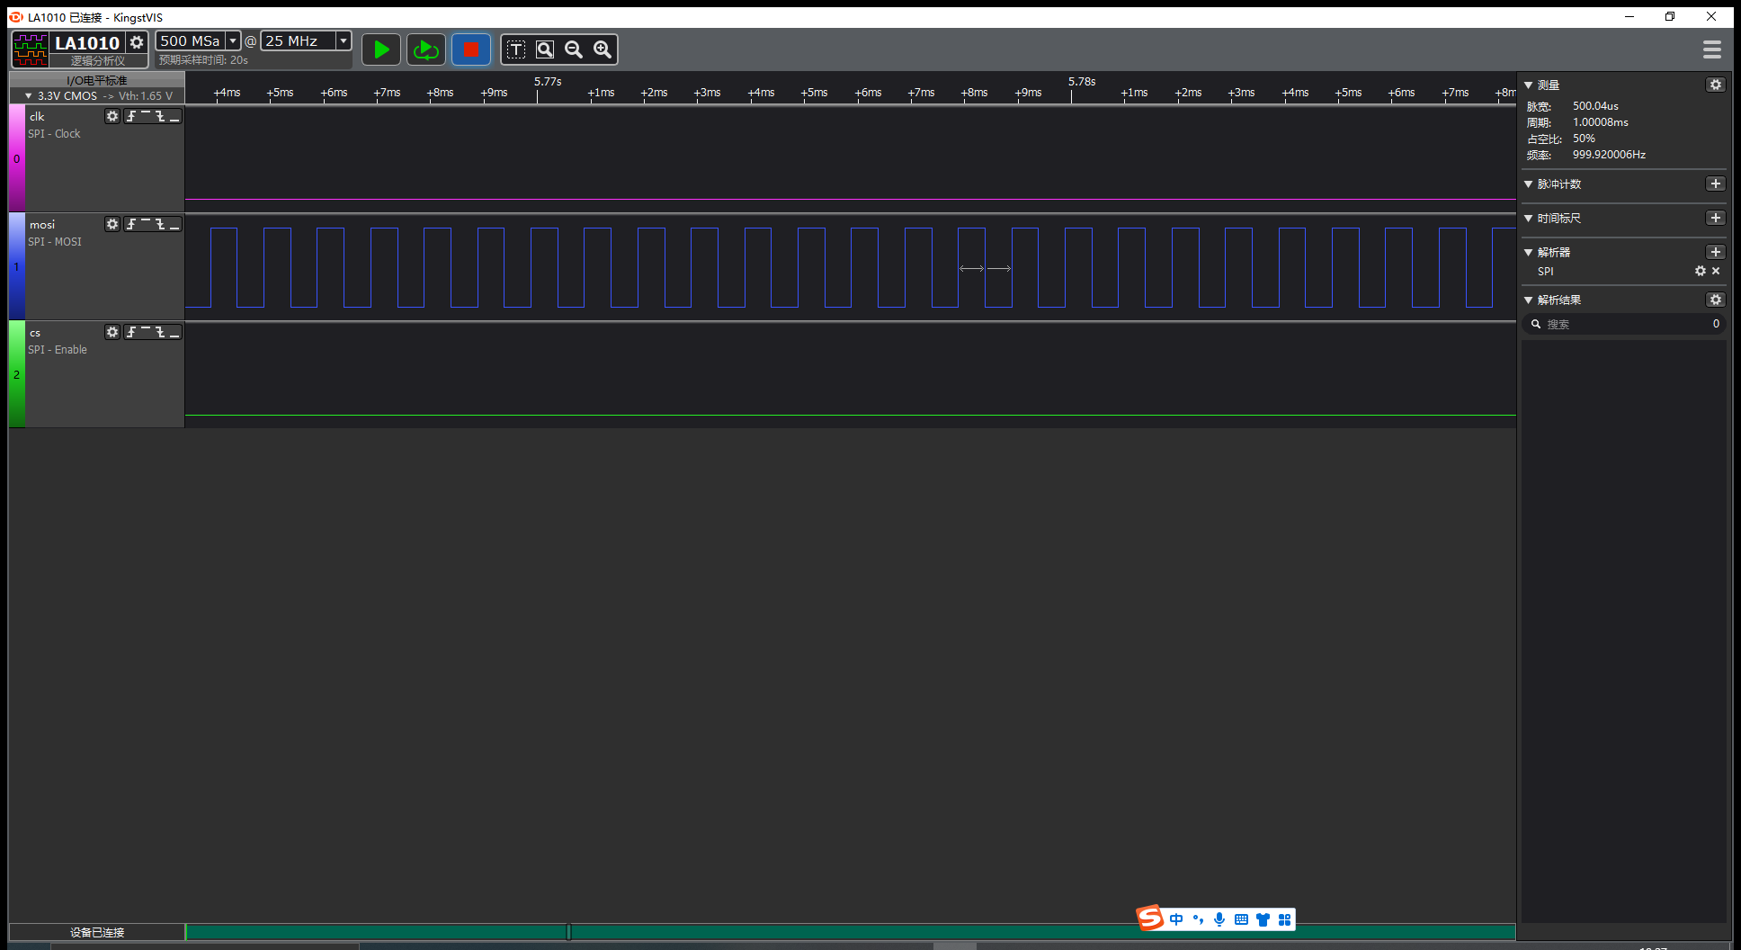Add a new 解析器 protocol analyzer
The width and height of the screenshot is (1741, 950).
(x=1716, y=252)
